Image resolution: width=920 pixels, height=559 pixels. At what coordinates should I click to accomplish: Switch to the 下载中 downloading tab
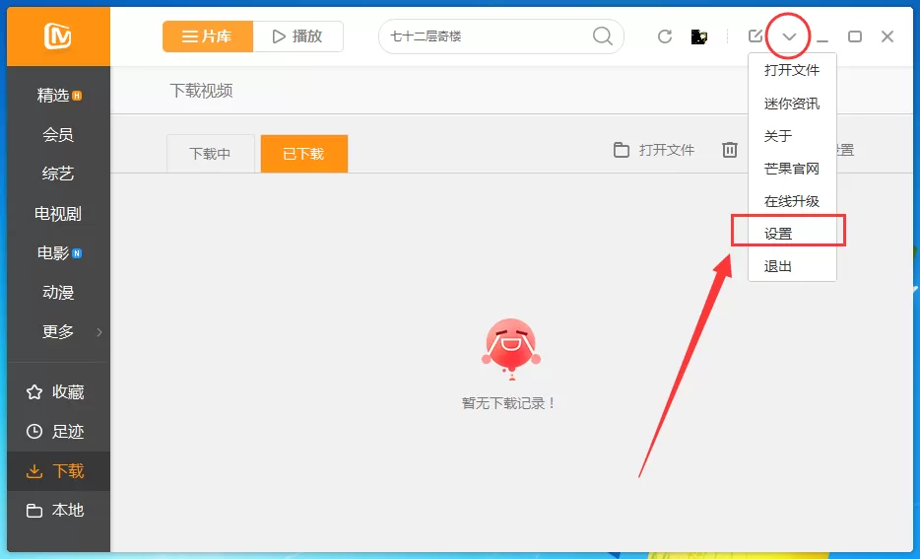pos(210,154)
